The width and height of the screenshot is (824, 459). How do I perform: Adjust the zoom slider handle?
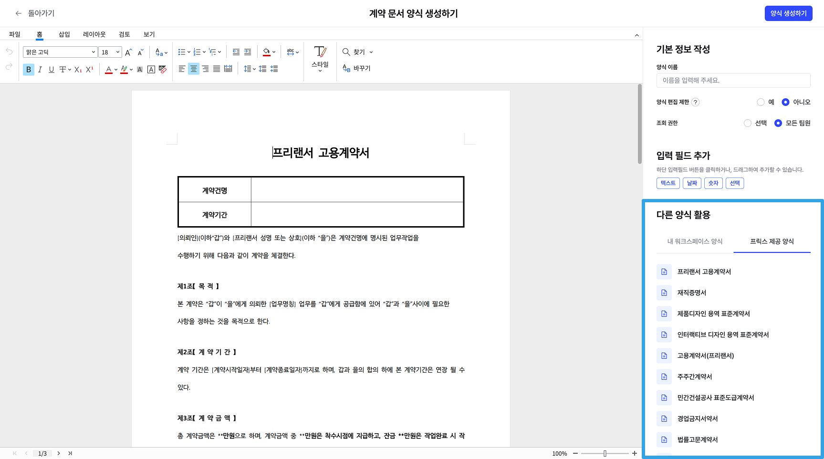[605, 453]
